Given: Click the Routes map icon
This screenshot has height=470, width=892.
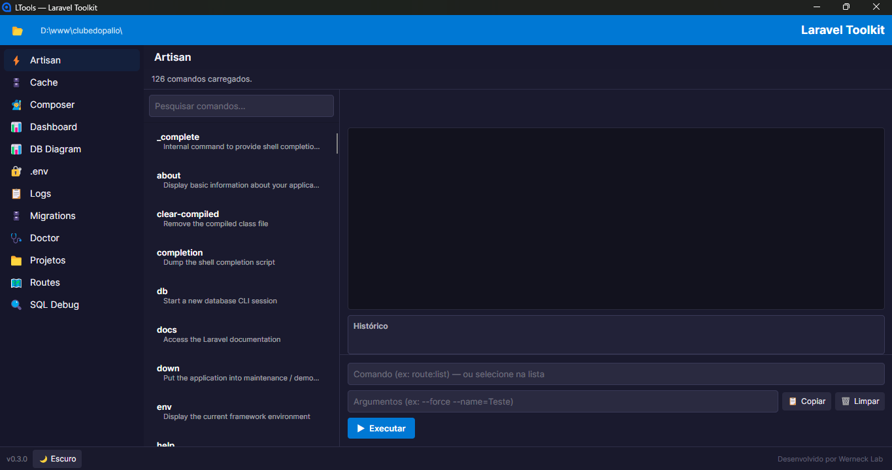Looking at the screenshot, I should [16, 282].
